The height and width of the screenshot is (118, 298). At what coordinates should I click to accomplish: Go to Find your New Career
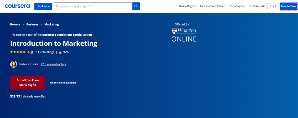[x=212, y=6]
